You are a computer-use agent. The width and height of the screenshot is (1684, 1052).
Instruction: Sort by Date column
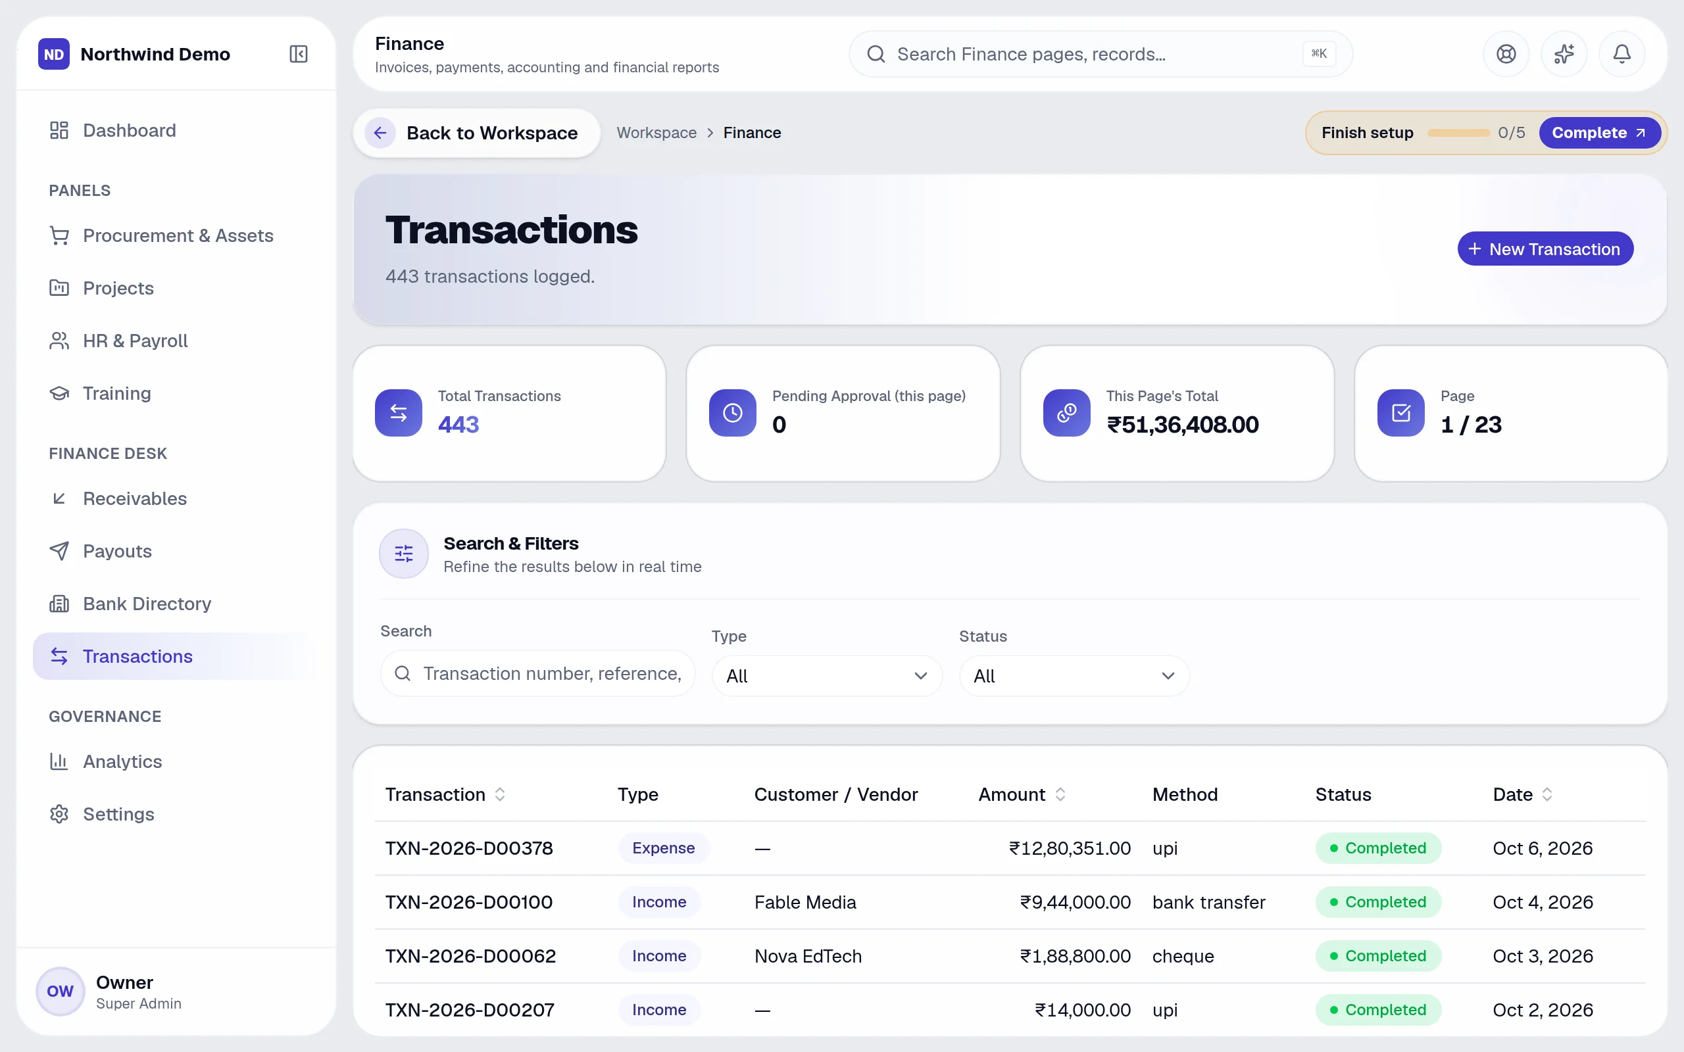tap(1523, 794)
